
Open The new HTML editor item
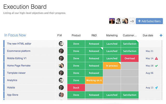pyautogui.click(x=19, y=44)
